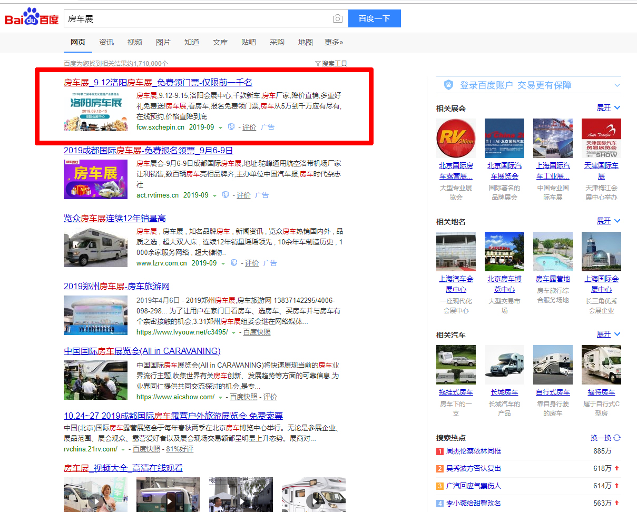The height and width of the screenshot is (512, 637).
Task: Click the search tools filter icon
Action: click(318, 64)
